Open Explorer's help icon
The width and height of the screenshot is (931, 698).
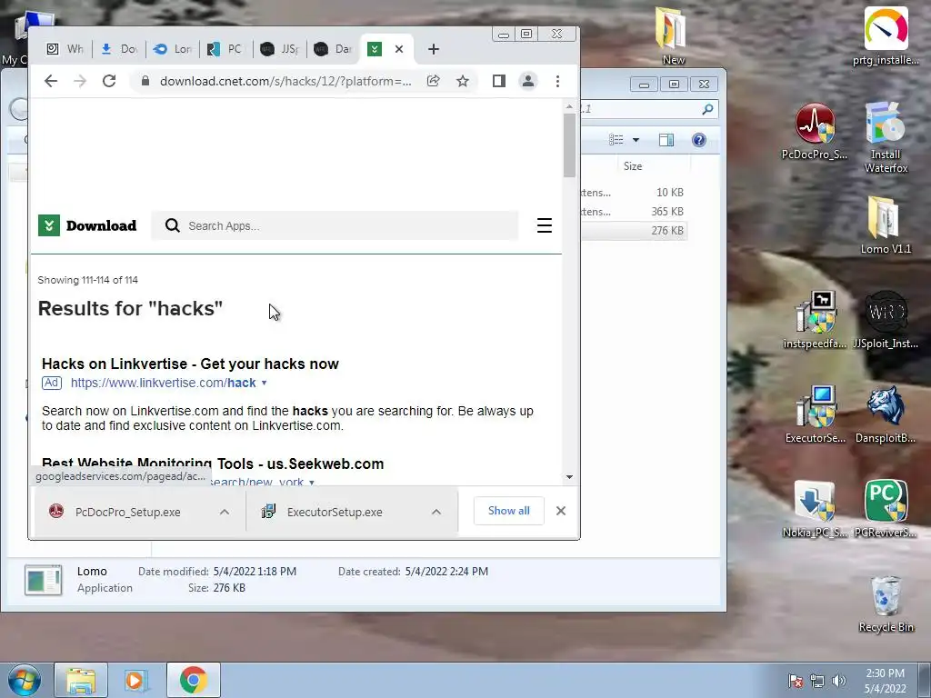click(x=699, y=140)
